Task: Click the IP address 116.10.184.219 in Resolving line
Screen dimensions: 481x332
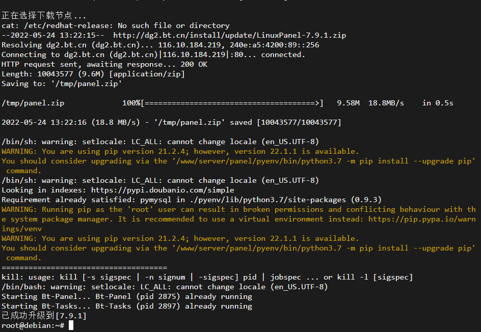Action: pyautogui.click(x=189, y=45)
